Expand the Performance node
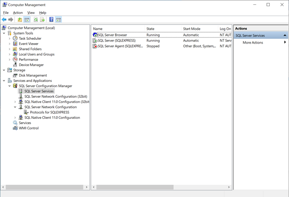The height and width of the screenshot is (197, 289). tap(10, 59)
